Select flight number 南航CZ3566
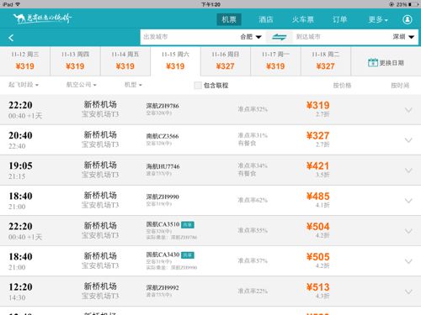 pos(163,136)
